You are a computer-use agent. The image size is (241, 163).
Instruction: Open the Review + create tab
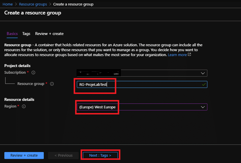(x=49, y=34)
